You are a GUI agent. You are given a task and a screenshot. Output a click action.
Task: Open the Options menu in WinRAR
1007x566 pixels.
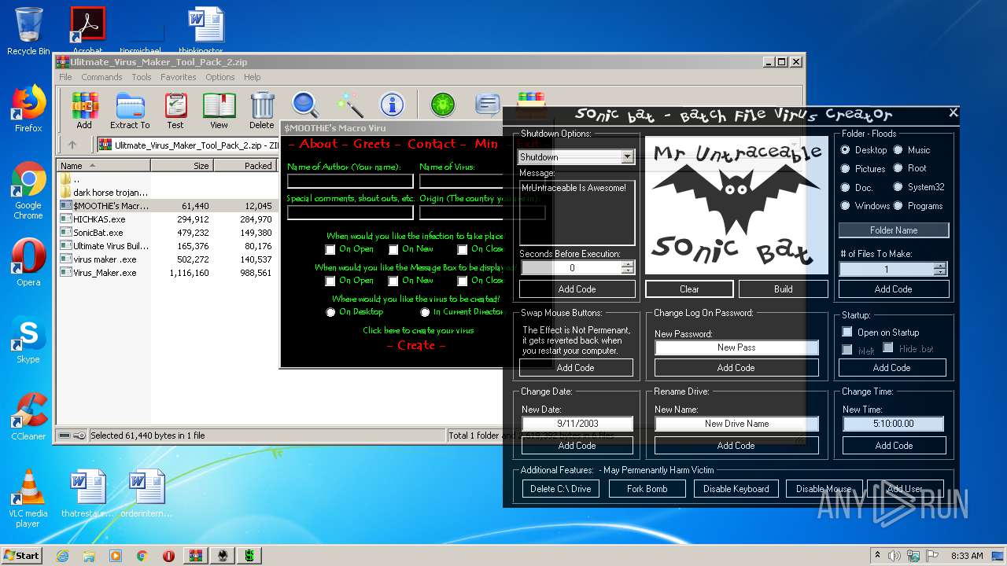click(220, 77)
